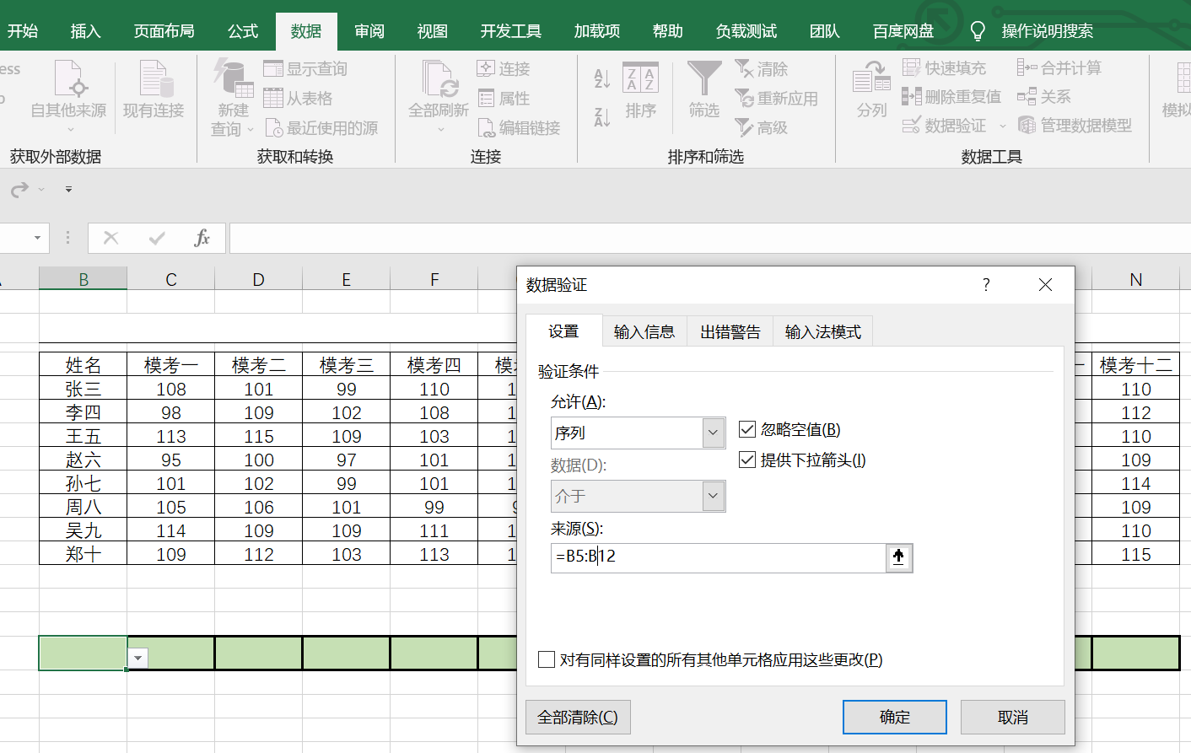1191x753 pixels.
Task: Click 重新应用 reapply filter
Action: tap(776, 98)
